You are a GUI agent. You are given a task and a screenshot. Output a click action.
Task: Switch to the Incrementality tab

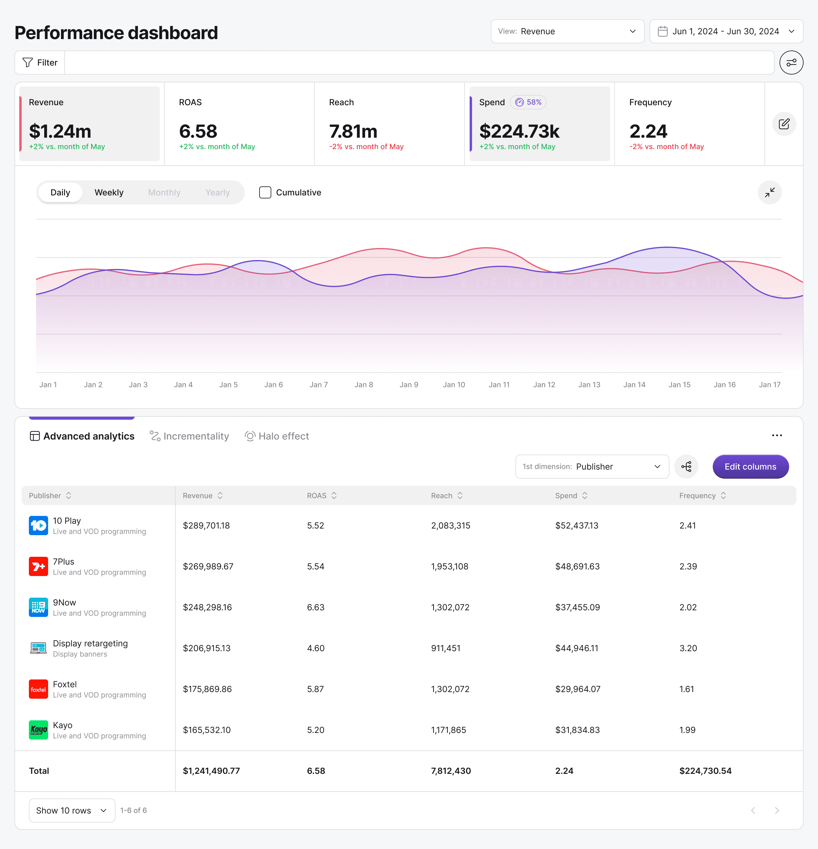pos(189,436)
